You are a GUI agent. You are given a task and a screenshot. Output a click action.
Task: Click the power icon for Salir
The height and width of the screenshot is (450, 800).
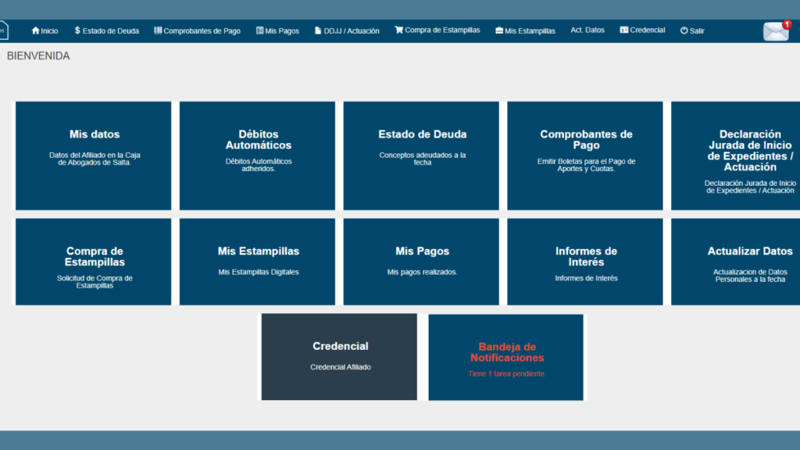[684, 30]
